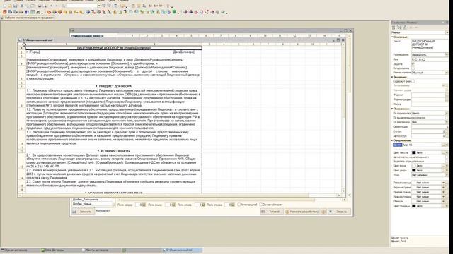Toggle the Выделять отрицательные checkbox
Viewport: 453px width, 254px height.
click(447, 162)
